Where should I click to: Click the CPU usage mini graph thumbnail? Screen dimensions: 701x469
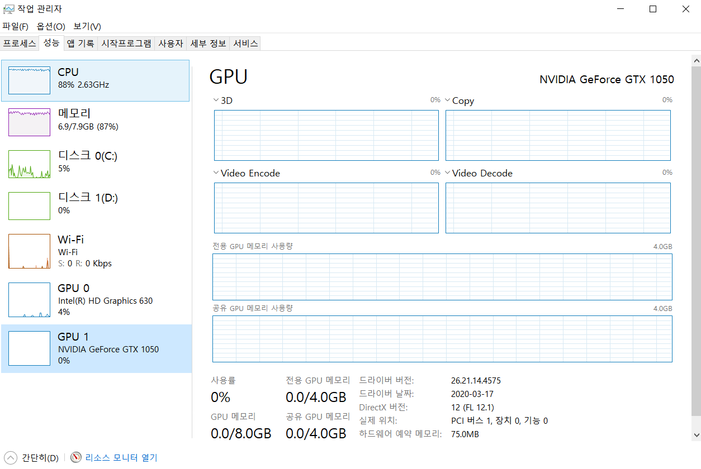click(29, 80)
